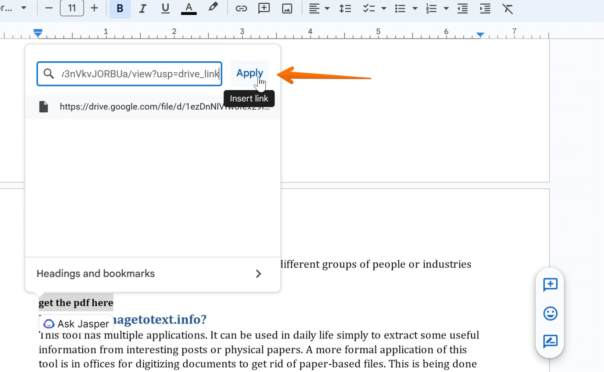Apply a numbered list
Image resolution: width=604 pixels, height=372 pixels.
[x=431, y=8]
